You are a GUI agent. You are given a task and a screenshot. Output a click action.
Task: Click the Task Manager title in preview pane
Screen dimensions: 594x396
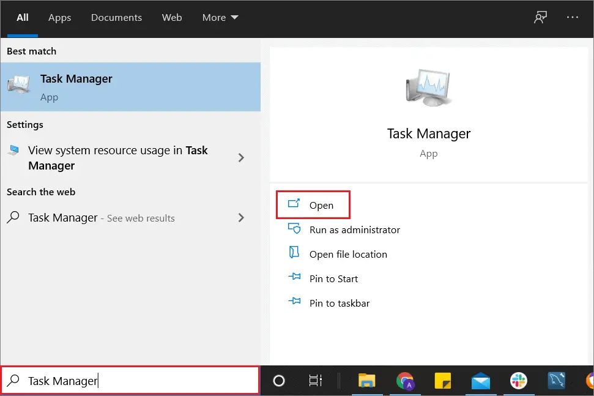pos(428,133)
